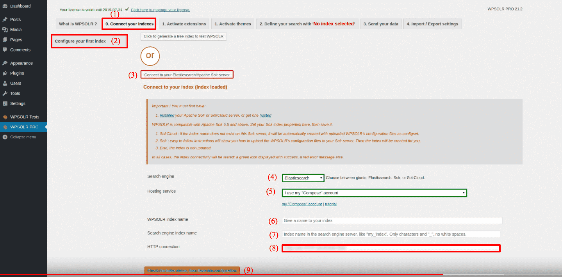Open the Comments bubble icon
Viewport: 562px width, 277px height.
coord(5,50)
